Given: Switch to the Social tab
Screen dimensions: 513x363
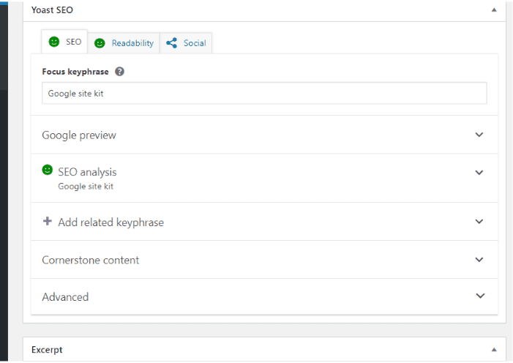Looking at the screenshot, I should click(186, 43).
